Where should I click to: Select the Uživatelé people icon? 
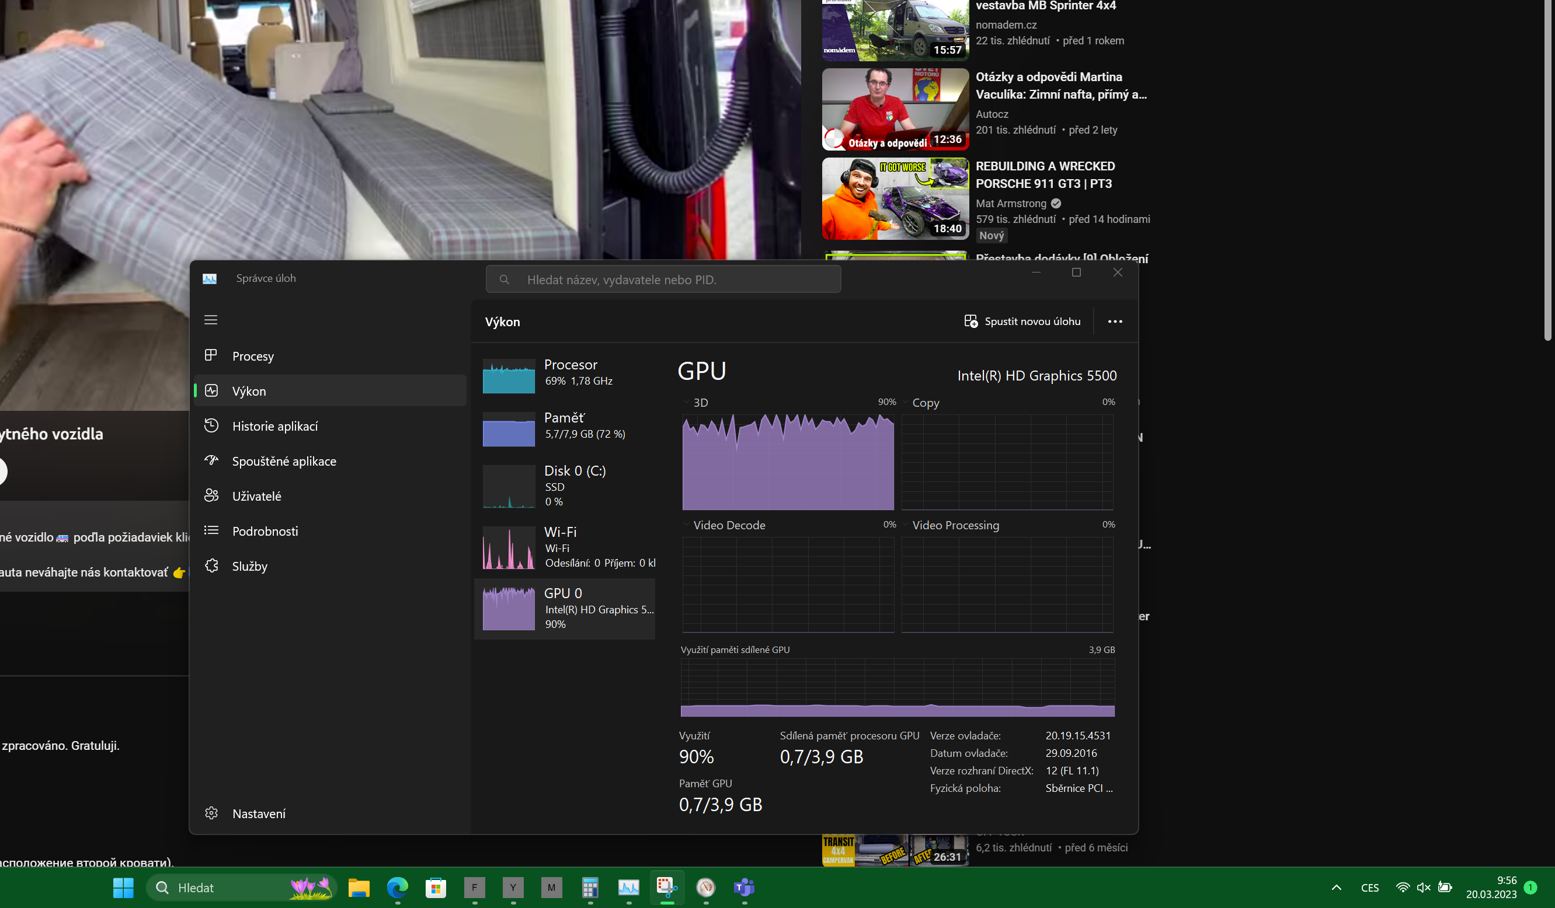211,495
